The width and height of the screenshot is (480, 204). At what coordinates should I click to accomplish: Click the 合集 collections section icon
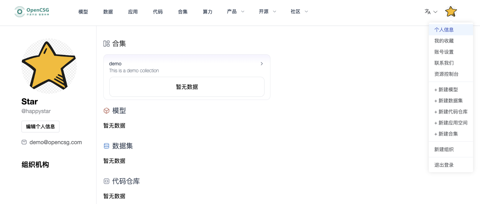107,44
